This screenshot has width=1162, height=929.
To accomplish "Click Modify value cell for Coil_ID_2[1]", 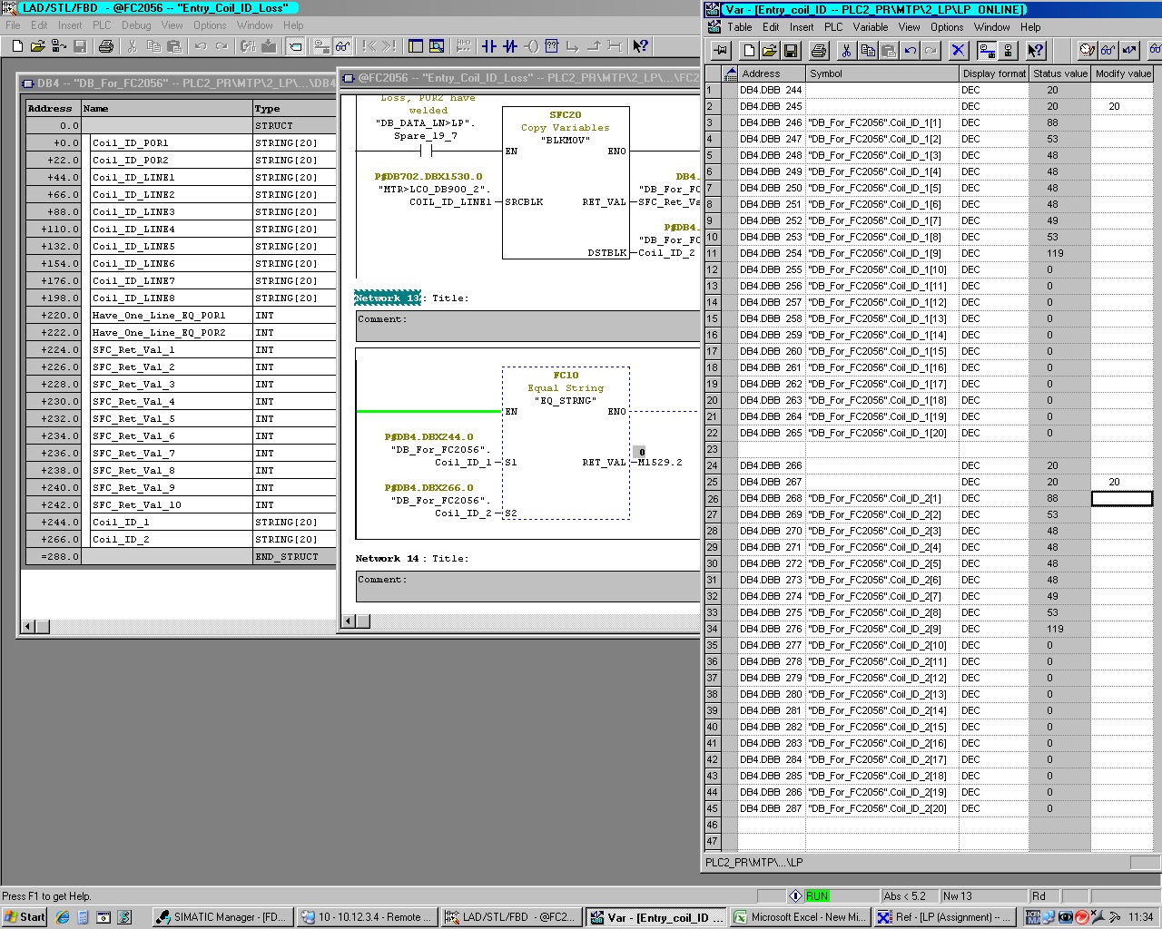I will click(1121, 498).
